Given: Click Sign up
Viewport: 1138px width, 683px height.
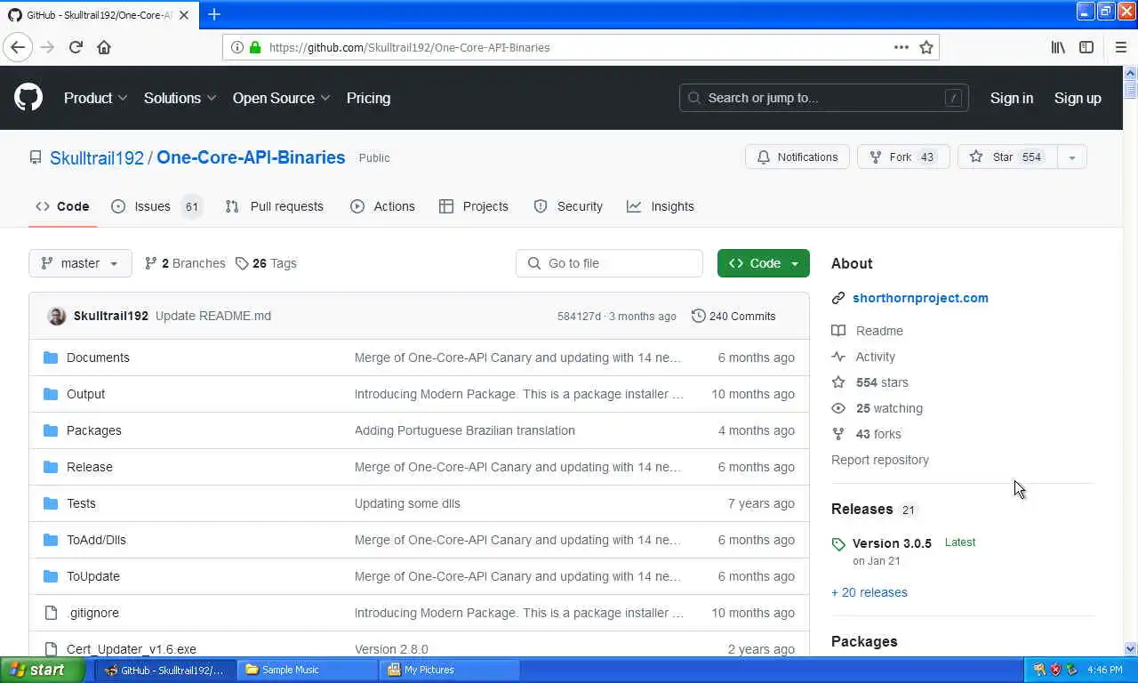Looking at the screenshot, I should pyautogui.click(x=1078, y=98).
